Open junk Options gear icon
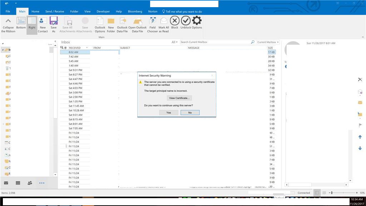366x206 pixels. 197,23
